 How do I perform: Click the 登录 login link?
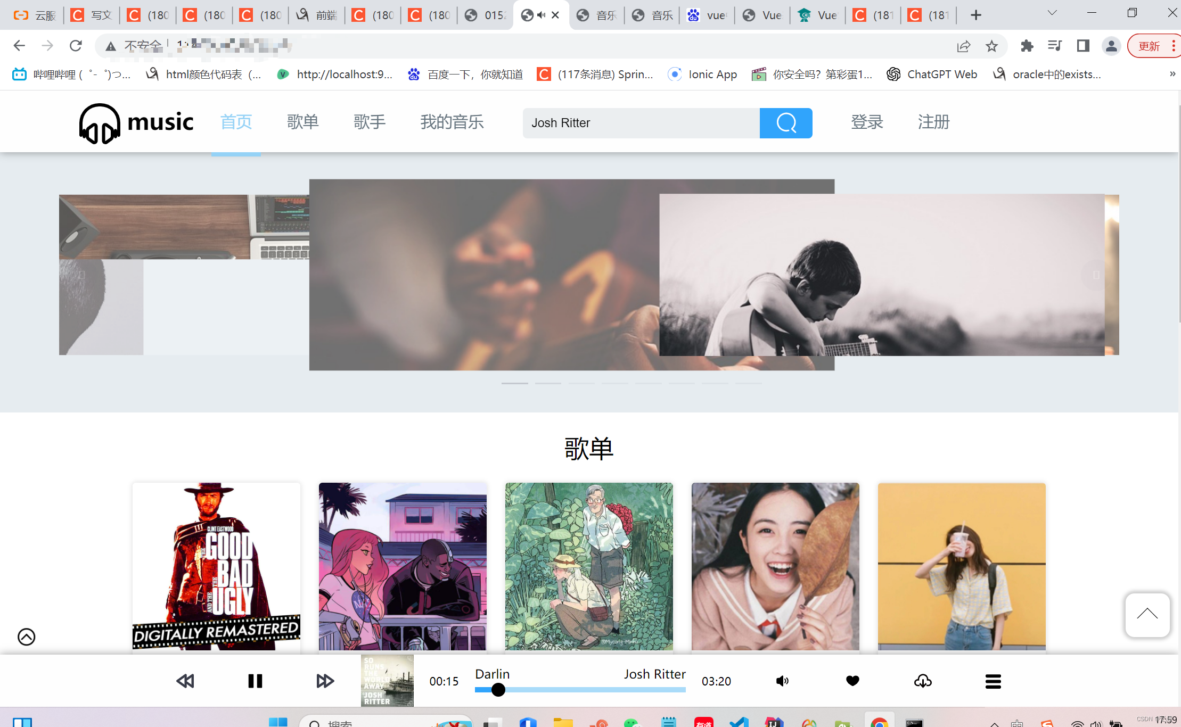pos(867,122)
